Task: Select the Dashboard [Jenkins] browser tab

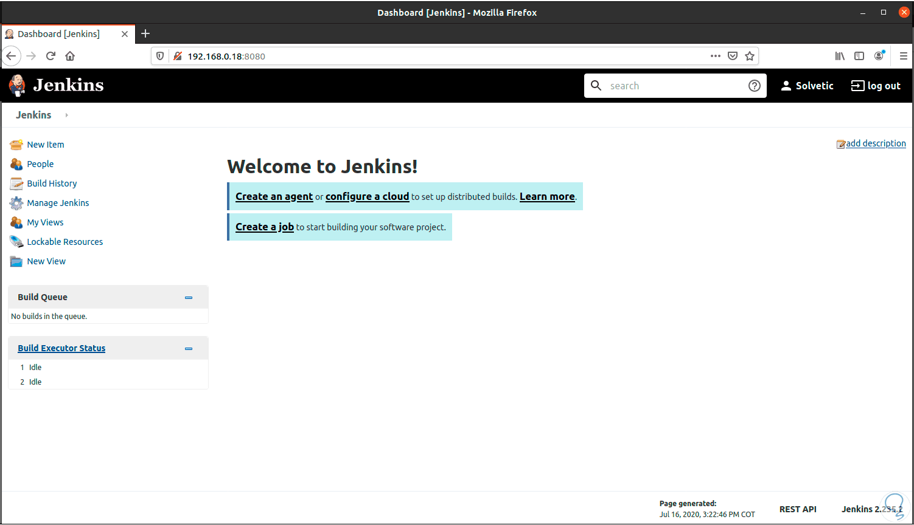Action: tap(68, 34)
